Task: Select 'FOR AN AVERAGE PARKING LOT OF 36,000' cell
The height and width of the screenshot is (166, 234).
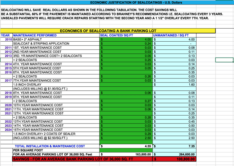Action: pos(56,154)
